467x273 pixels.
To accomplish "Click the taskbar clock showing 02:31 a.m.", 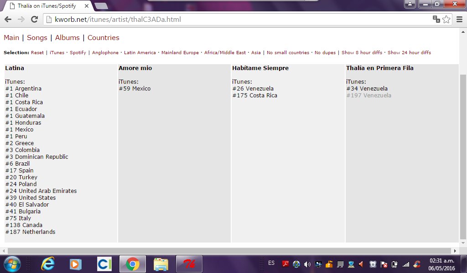I will (441, 264).
